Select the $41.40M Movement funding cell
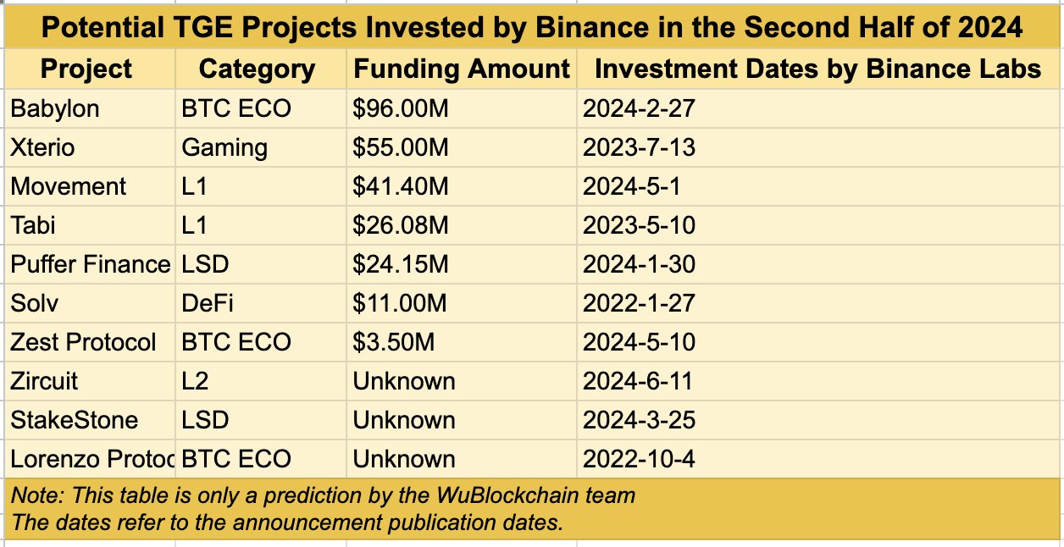Viewport: 1064px width, 547px height. 401,186
